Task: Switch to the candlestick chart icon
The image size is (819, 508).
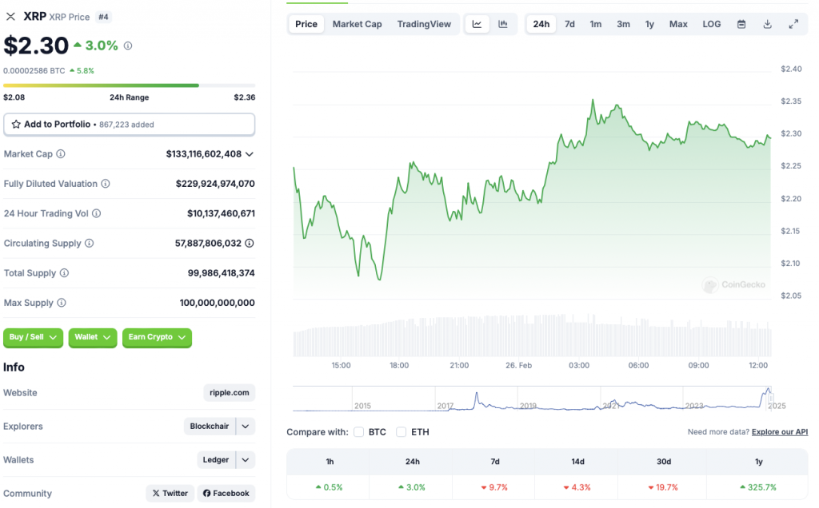Action: click(x=503, y=24)
